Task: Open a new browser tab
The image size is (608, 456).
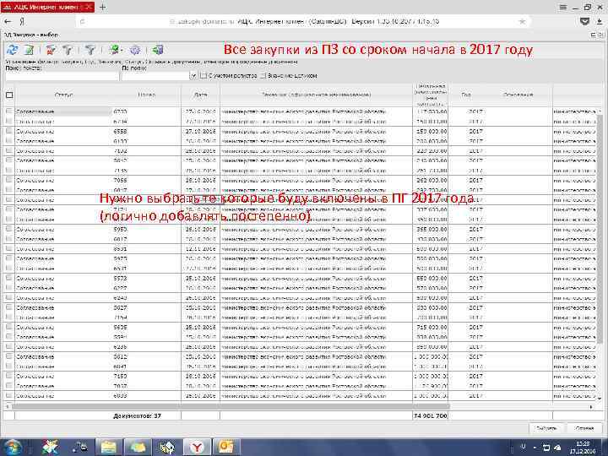Action: coord(103,7)
